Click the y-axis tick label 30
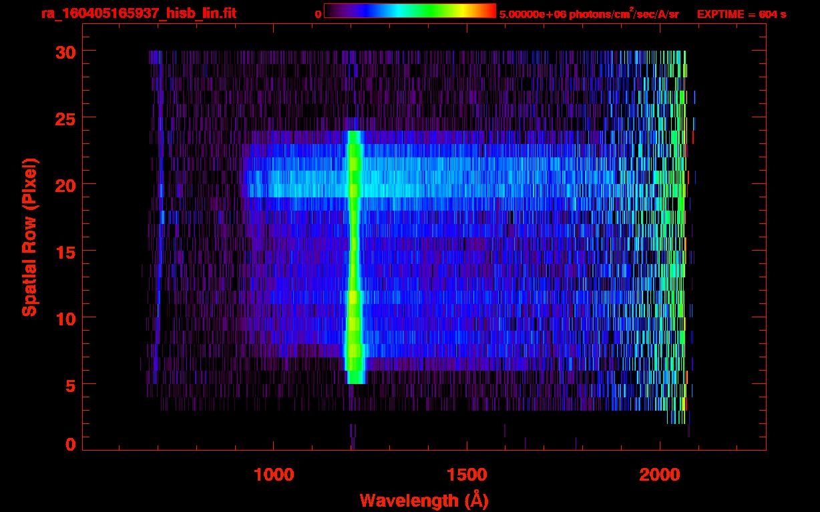Viewport: 820px width, 512px height. [x=65, y=51]
